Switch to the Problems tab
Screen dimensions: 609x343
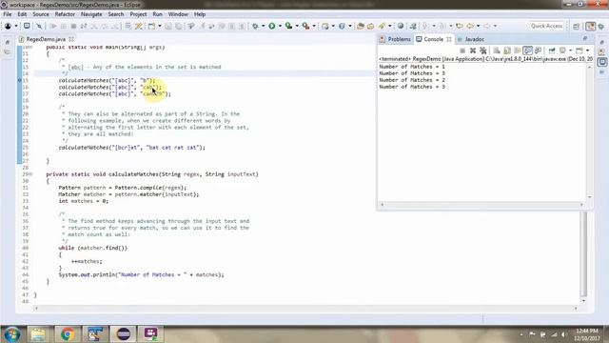(x=396, y=39)
